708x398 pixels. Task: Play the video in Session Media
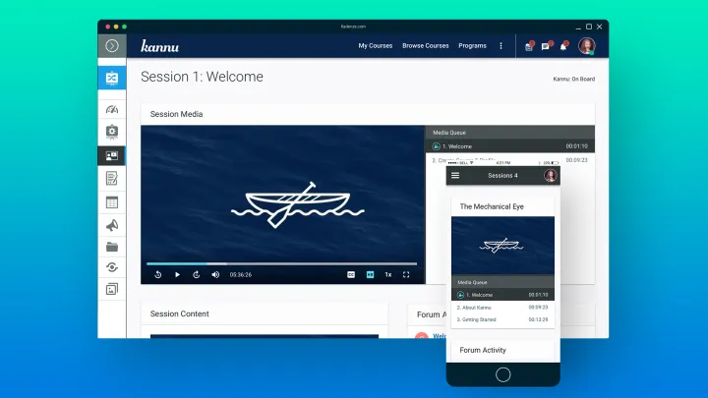(177, 274)
